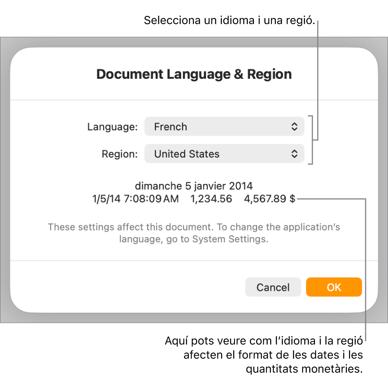Click the chevron icon on the Language popup
This screenshot has height=376, width=388.
click(x=295, y=126)
